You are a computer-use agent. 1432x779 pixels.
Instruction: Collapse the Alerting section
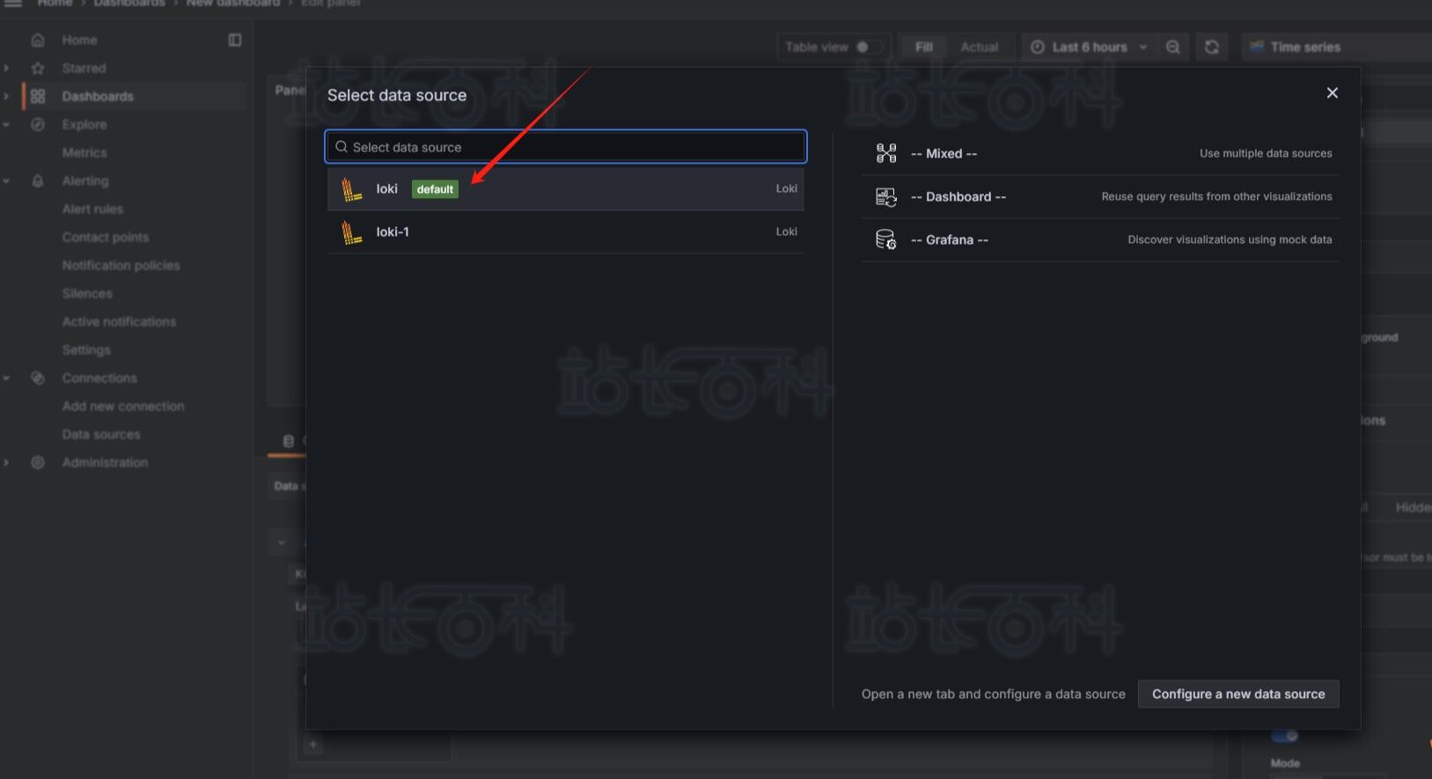7,181
